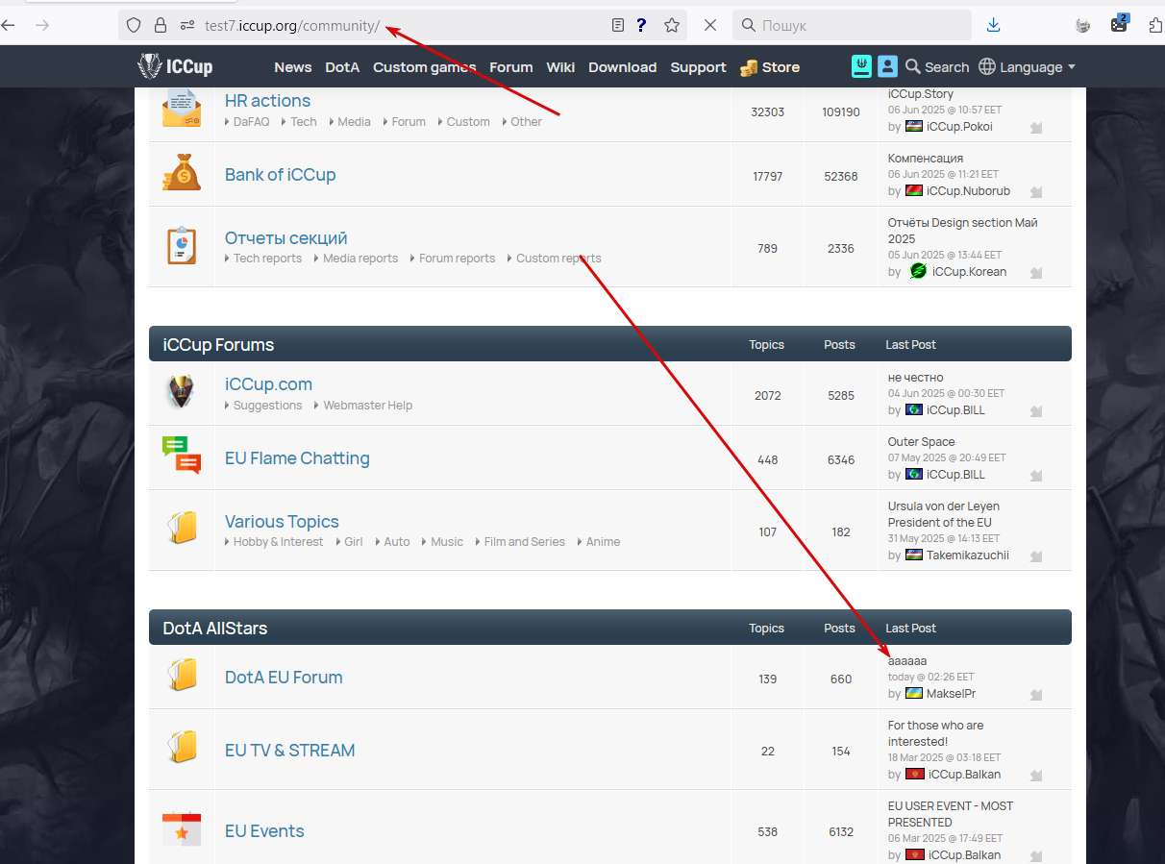The image size is (1165, 864).
Task: Open user MakselPr profile link
Action: point(951,694)
